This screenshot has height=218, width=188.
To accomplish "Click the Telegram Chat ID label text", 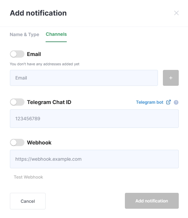I will 49,102.
